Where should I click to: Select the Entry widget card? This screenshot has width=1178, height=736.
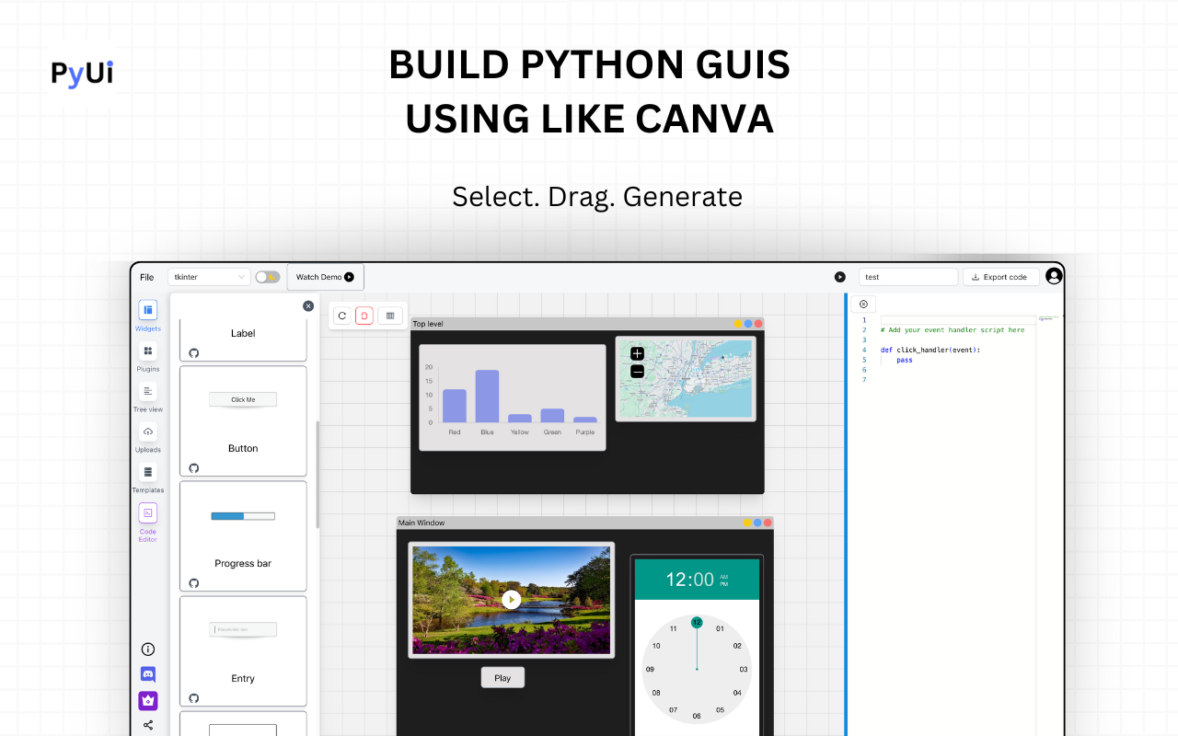243,651
